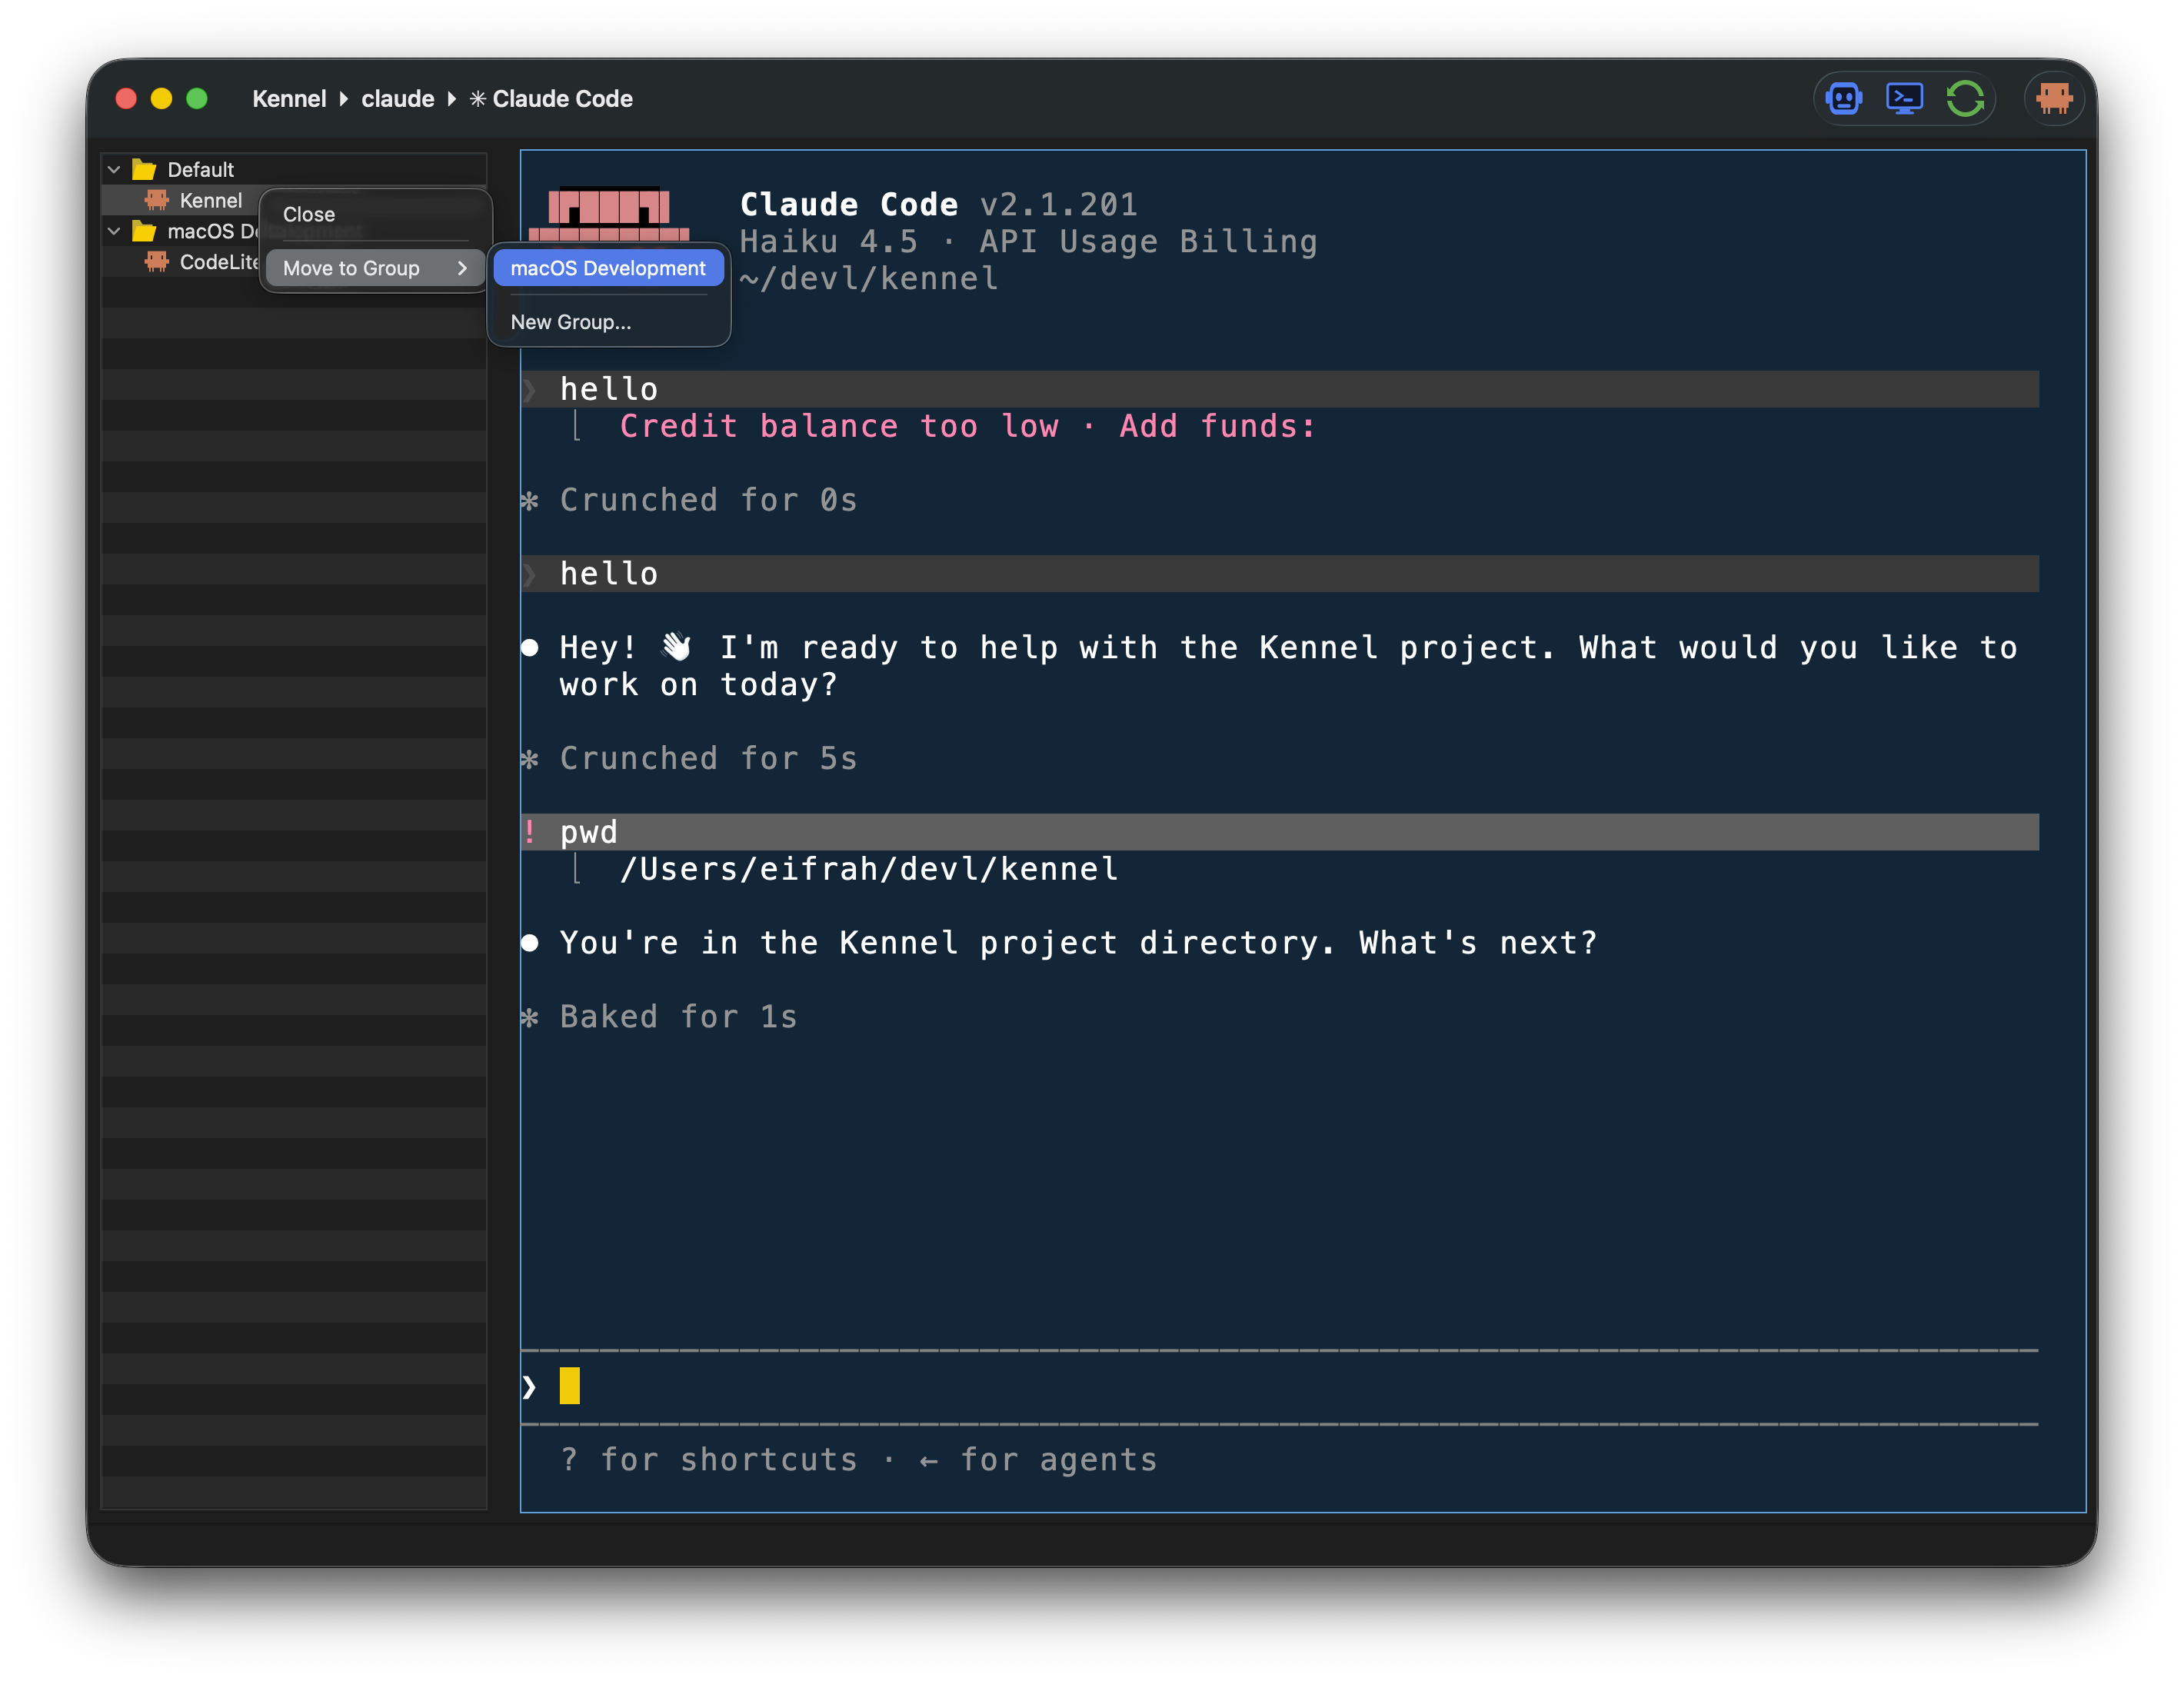Move session to macOS Development group
2184x1681 pixels.
point(608,268)
